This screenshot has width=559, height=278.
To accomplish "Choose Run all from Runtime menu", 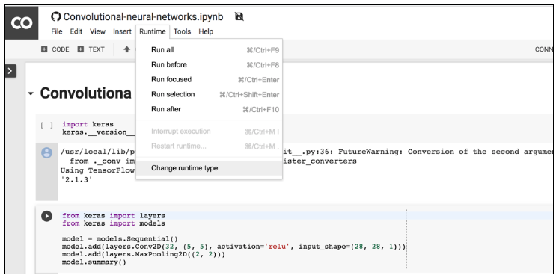I will coord(210,50).
